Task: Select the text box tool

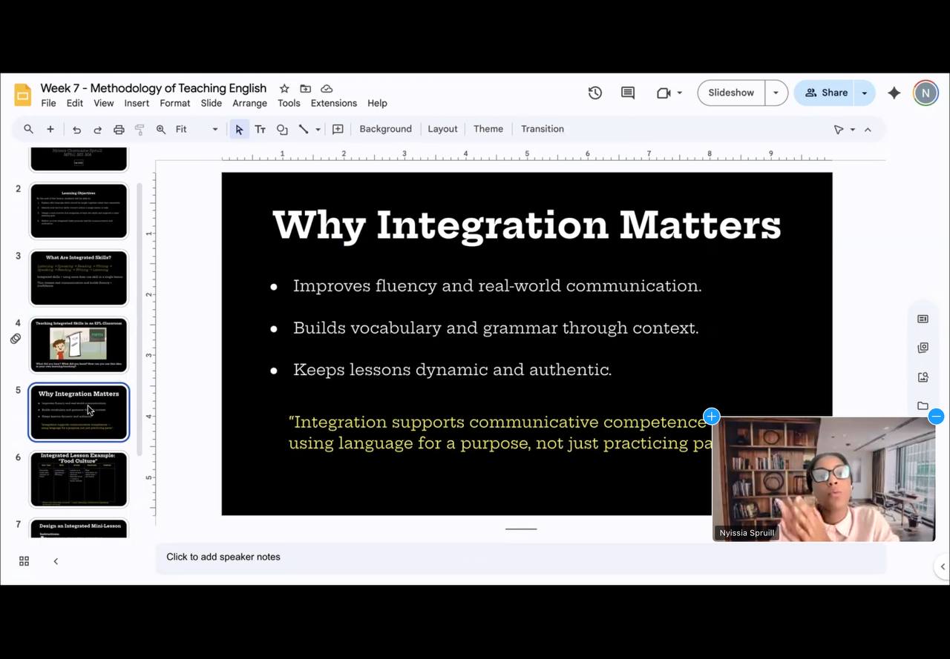Action: point(261,129)
